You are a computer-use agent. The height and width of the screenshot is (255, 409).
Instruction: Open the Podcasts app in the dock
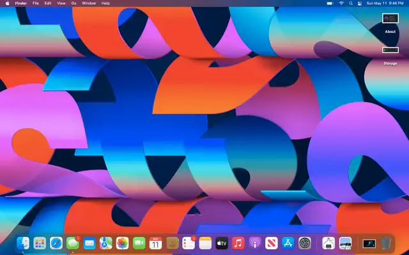[255, 243]
